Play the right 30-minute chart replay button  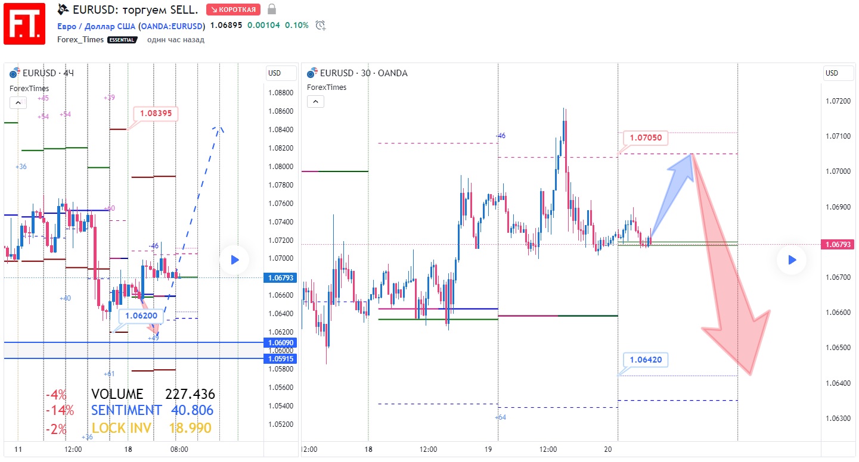792,260
